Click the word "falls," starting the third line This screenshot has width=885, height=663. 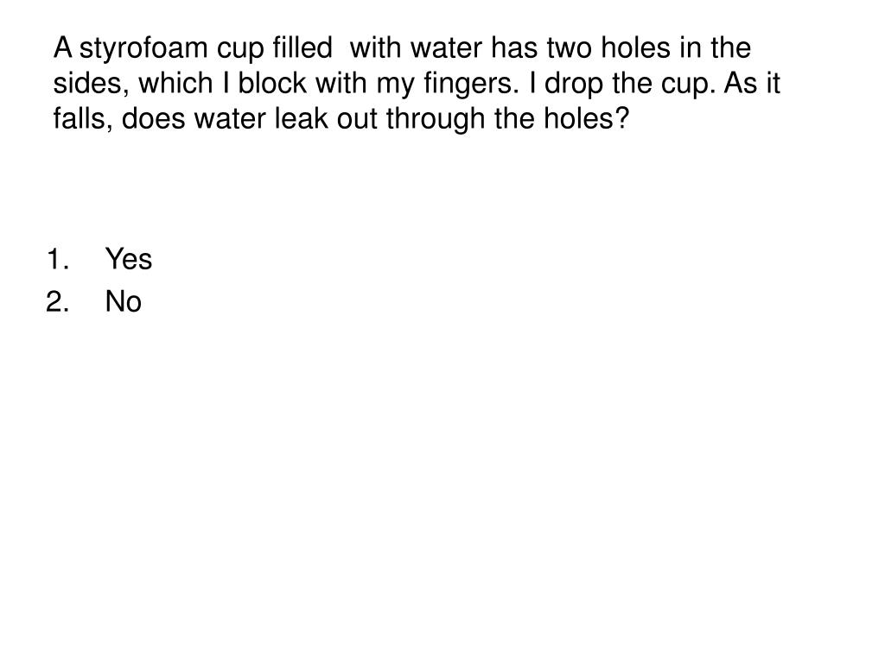pyautogui.click(x=84, y=119)
